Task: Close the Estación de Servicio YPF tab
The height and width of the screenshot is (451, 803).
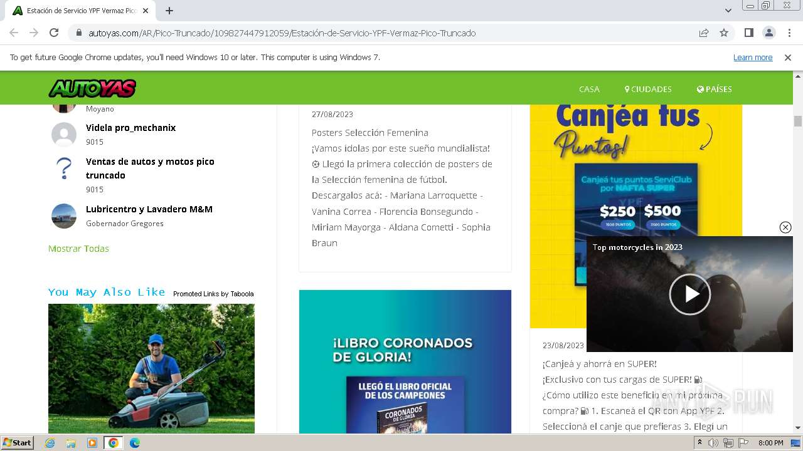Action: click(146, 11)
